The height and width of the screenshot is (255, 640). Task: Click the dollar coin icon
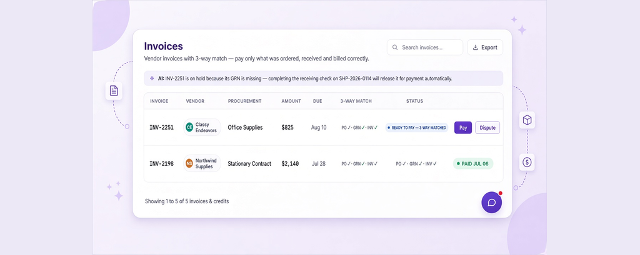tap(527, 162)
